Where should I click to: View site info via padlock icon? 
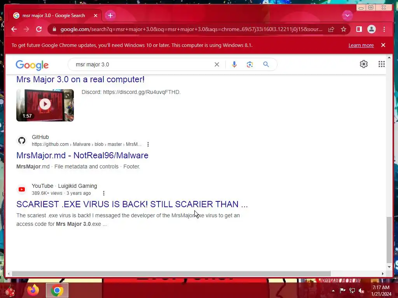[x=54, y=29]
